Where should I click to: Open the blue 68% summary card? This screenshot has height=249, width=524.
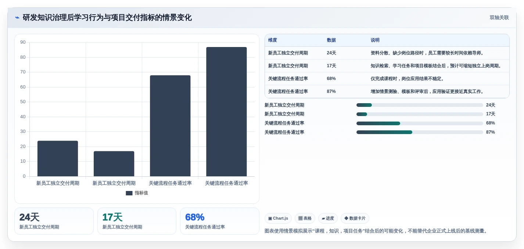pos(220,221)
